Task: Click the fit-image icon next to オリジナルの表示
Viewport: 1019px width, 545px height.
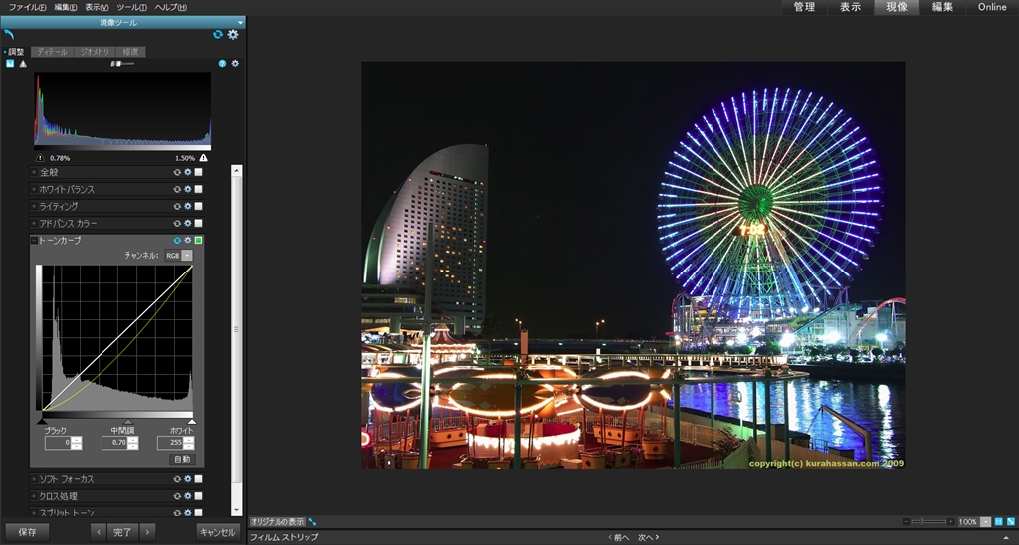Action: pos(313,521)
